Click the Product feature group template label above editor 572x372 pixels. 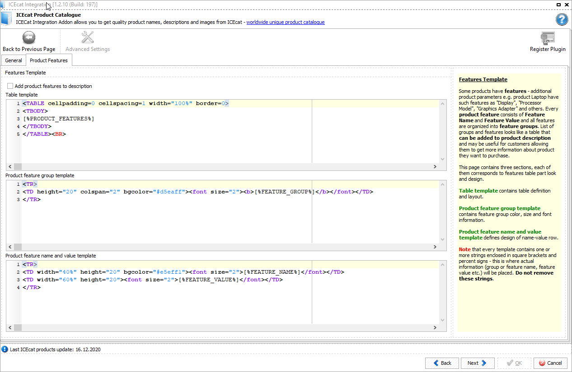coord(40,175)
